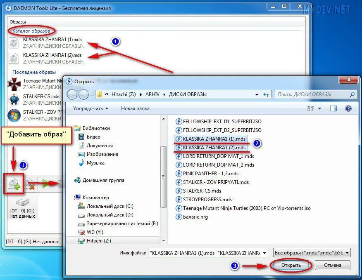Click DAEMON Tools lightning icon in title bar
Screen dimensions: 362x280
point(8,8)
